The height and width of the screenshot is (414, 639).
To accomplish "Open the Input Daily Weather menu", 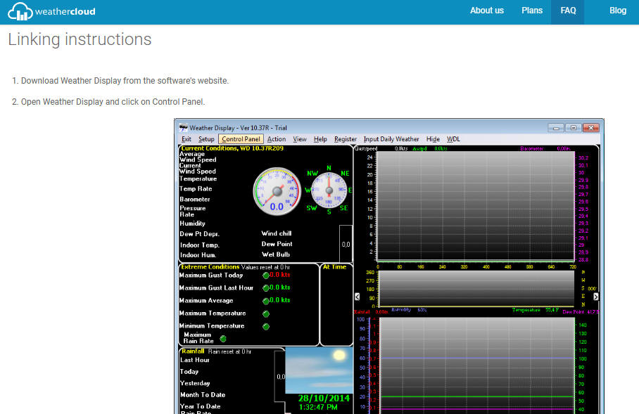I will coord(391,139).
